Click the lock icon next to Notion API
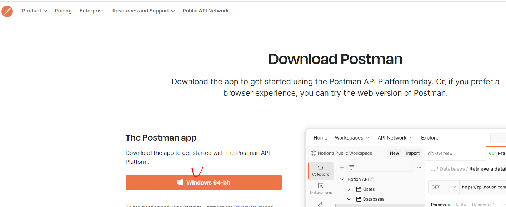The image size is (506, 207). click(x=372, y=179)
